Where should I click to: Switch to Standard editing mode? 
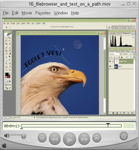click(6, 81)
